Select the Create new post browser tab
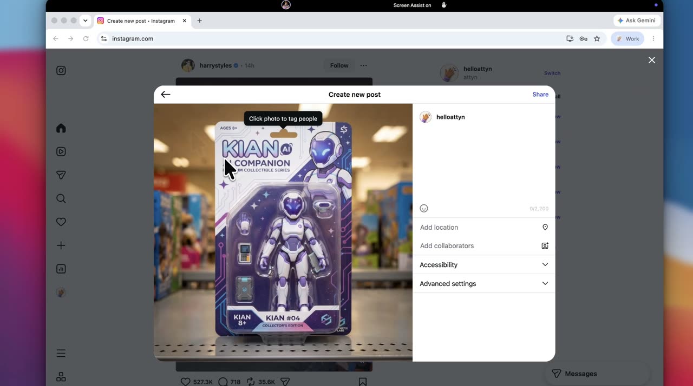This screenshot has width=693, height=386. 142,21
